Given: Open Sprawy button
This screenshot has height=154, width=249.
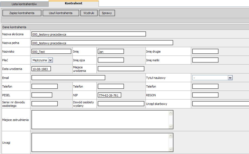Looking at the screenshot, I should 107,13.
